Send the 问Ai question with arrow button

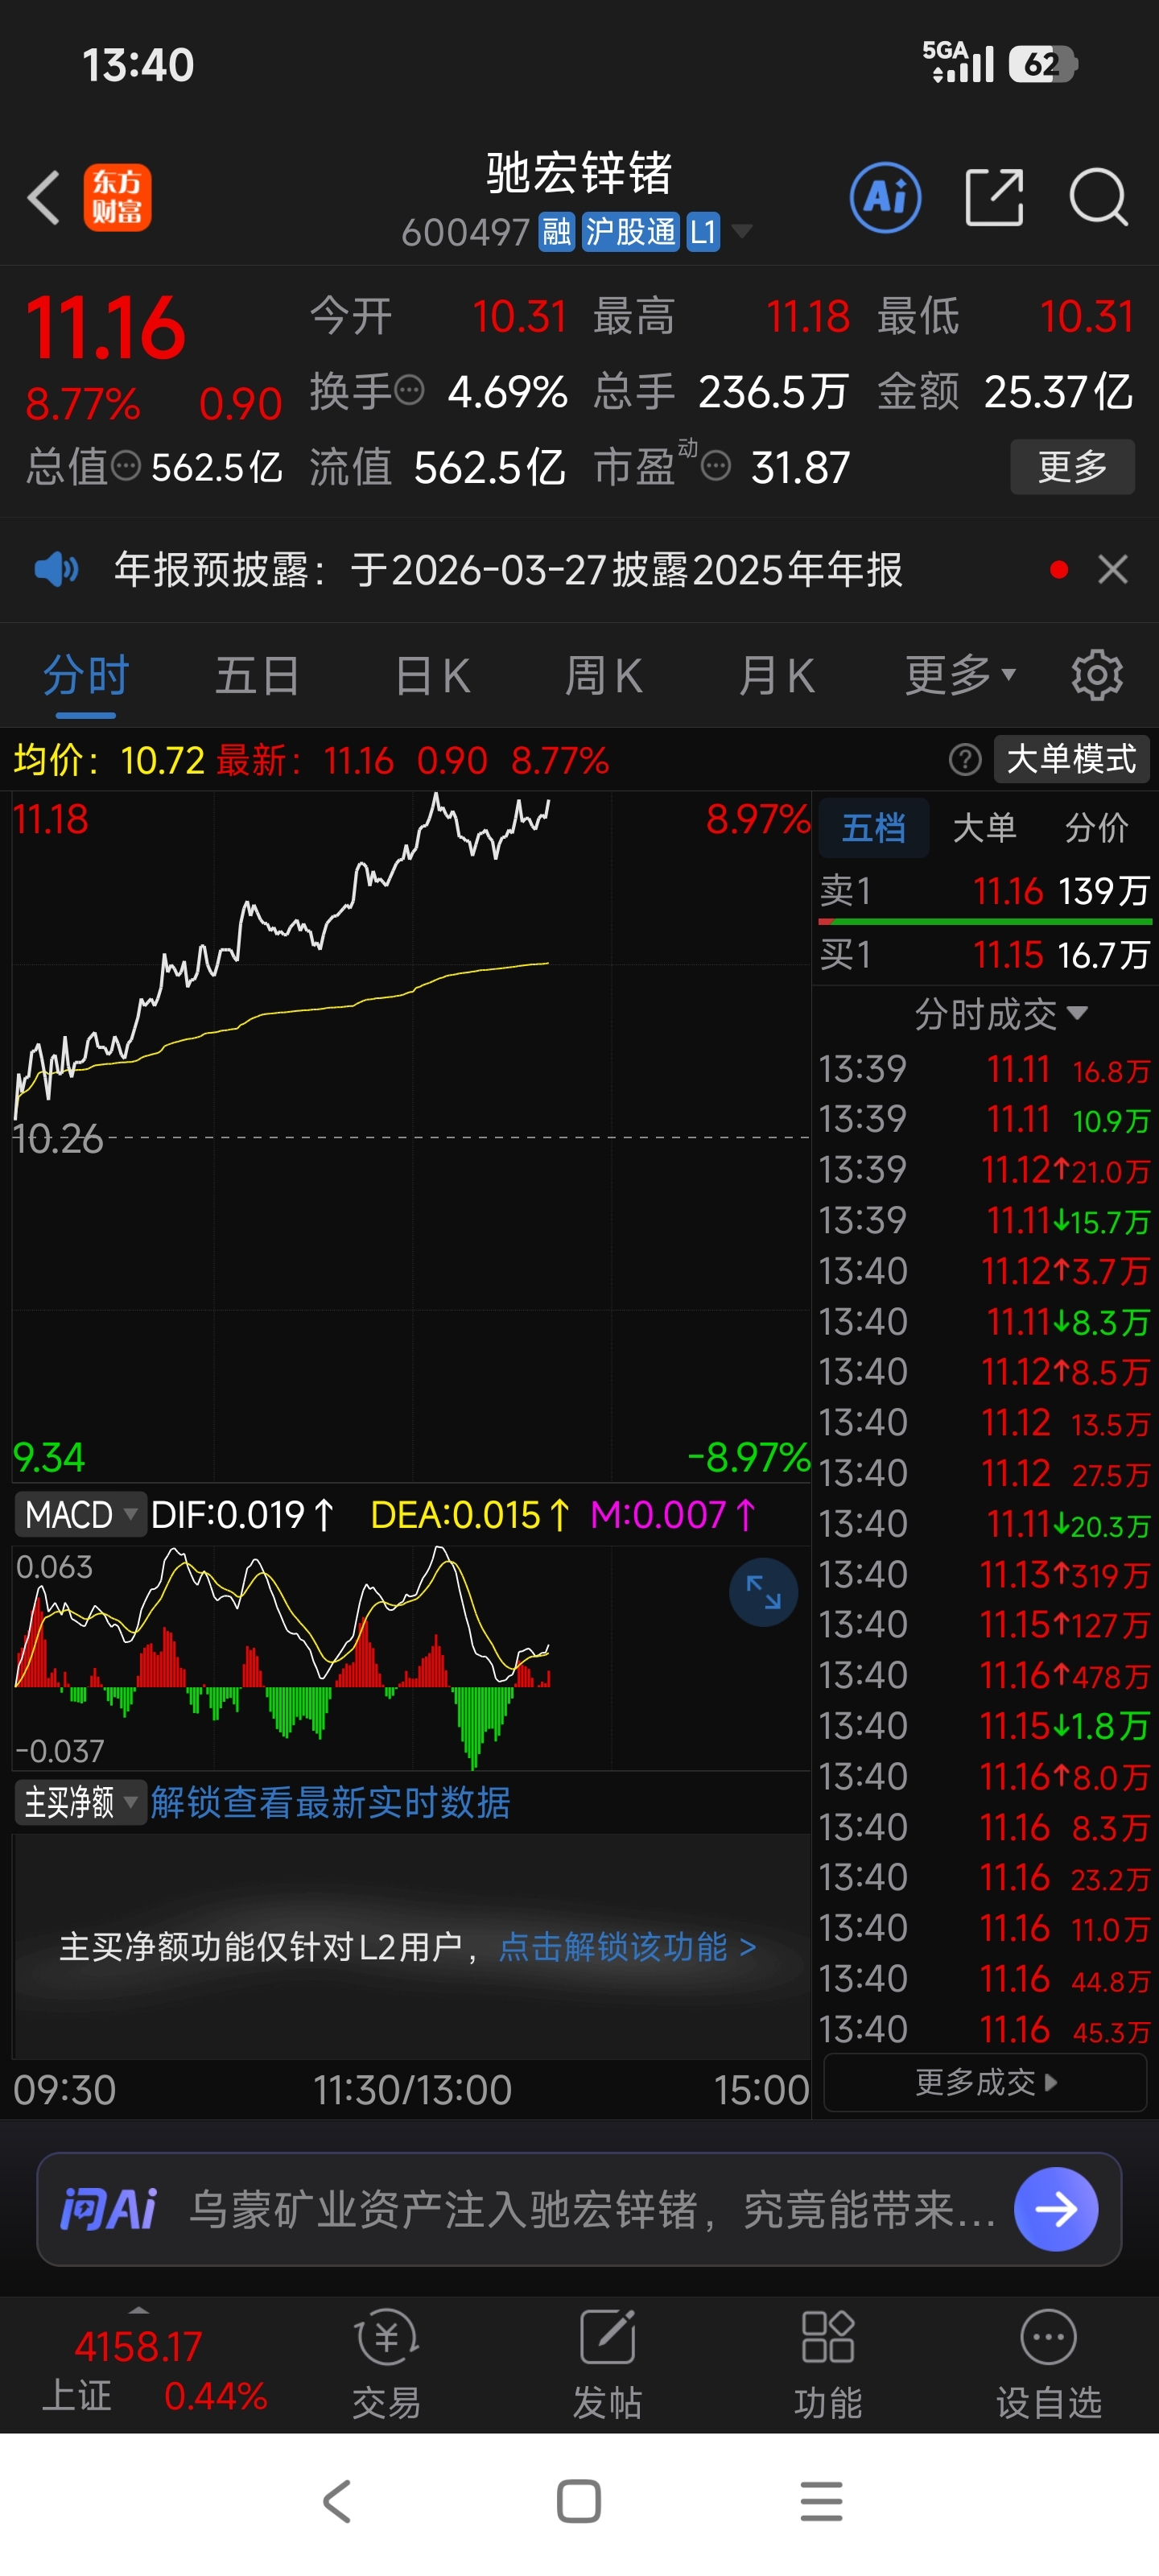(x=1056, y=2209)
